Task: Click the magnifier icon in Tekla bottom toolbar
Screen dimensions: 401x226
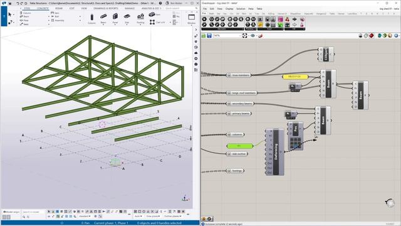Action: [24, 217]
